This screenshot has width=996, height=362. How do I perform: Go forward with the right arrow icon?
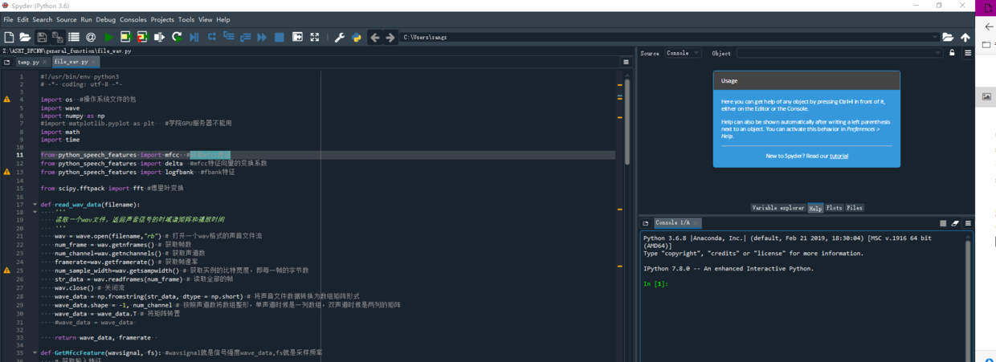390,37
